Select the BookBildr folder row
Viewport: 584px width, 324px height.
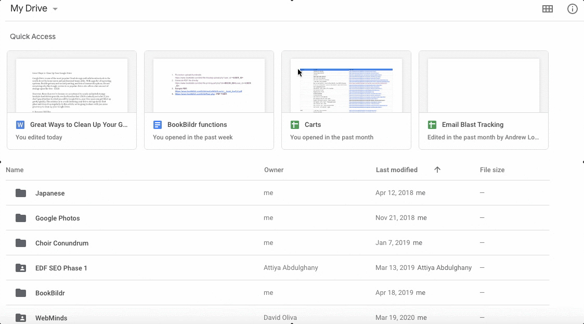click(50, 293)
